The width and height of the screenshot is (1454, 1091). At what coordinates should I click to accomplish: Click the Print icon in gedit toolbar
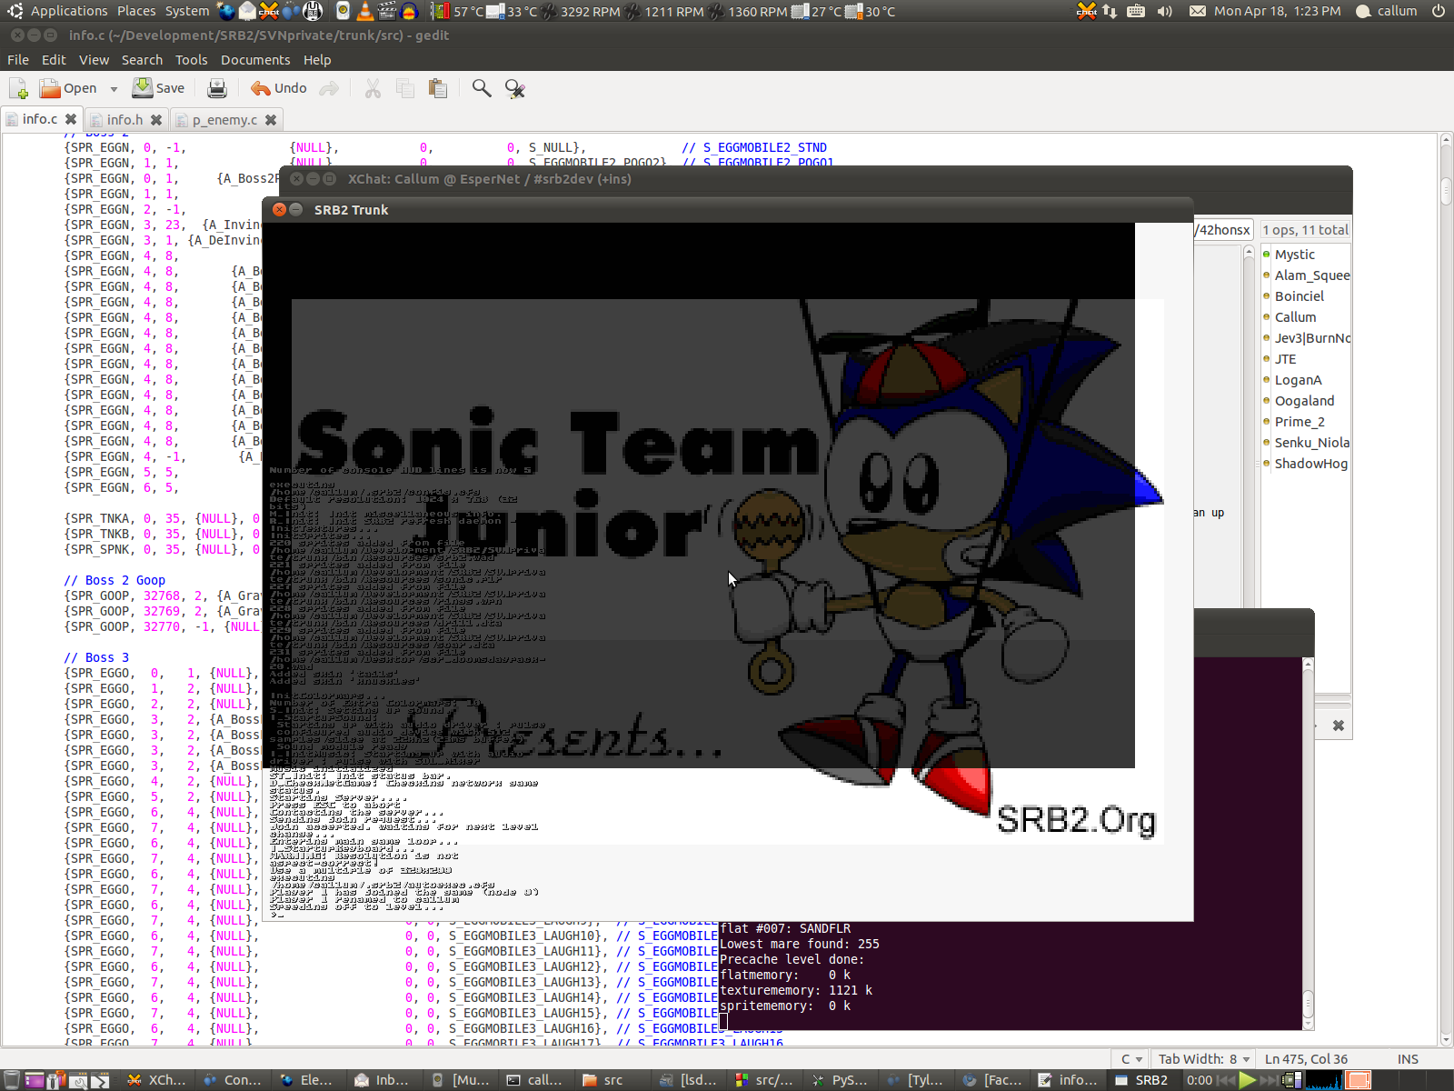click(216, 88)
